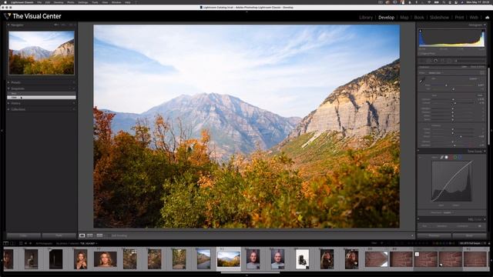The image size is (493, 277).
Task: Click the Copy settings button
Action: 24,235
